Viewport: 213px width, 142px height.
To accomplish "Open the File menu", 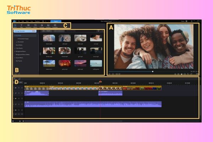I will point(19,21).
